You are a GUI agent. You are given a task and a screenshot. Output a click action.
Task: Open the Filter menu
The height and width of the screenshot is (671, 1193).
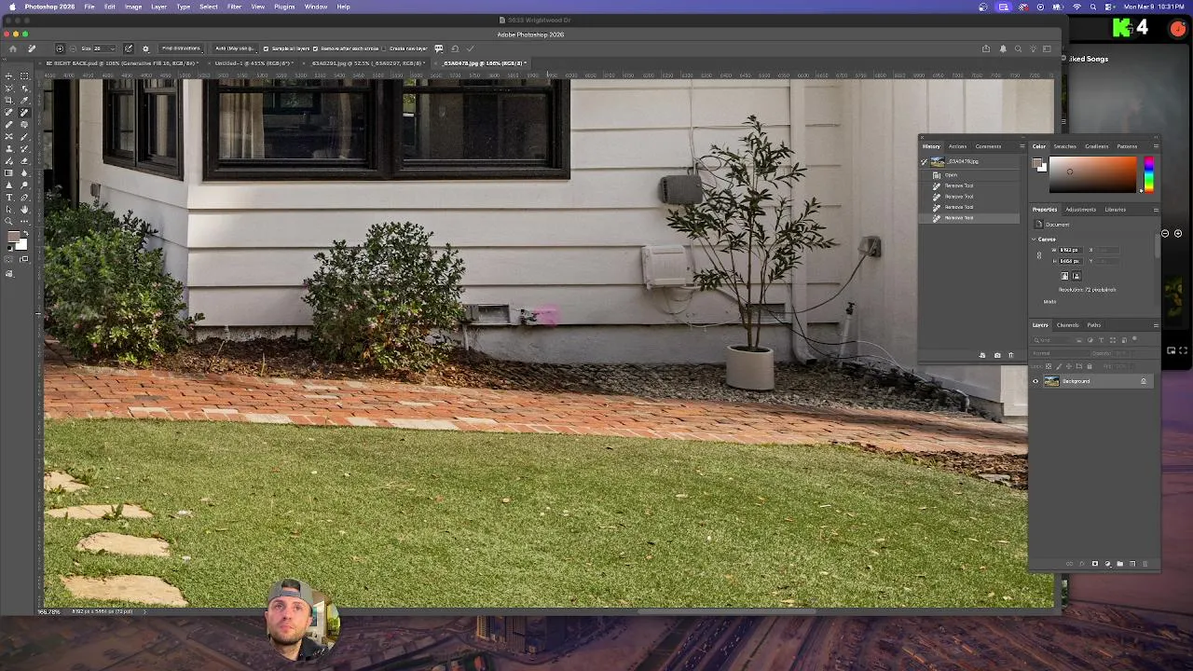(x=234, y=7)
